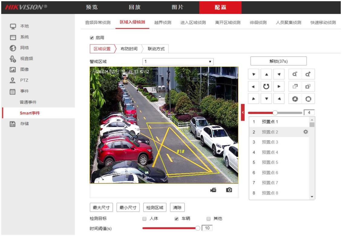Open the 人员聚集侦测 tab
Image resolution: width=342 pixels, height=236 pixels.
pos(288,22)
